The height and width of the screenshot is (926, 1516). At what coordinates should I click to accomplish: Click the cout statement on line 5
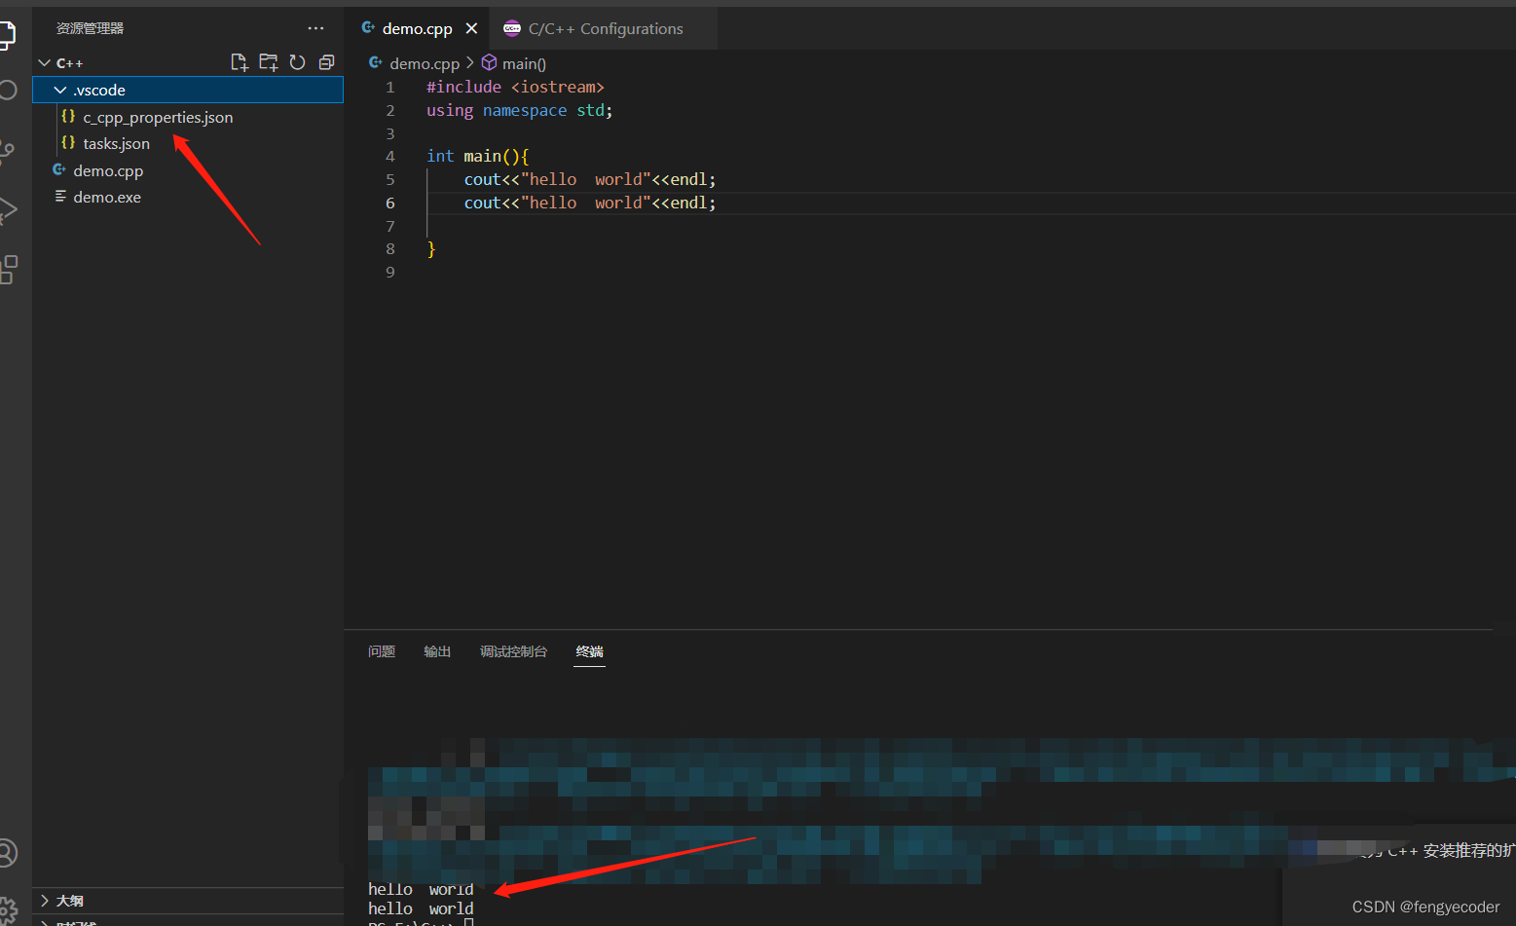[590, 179]
